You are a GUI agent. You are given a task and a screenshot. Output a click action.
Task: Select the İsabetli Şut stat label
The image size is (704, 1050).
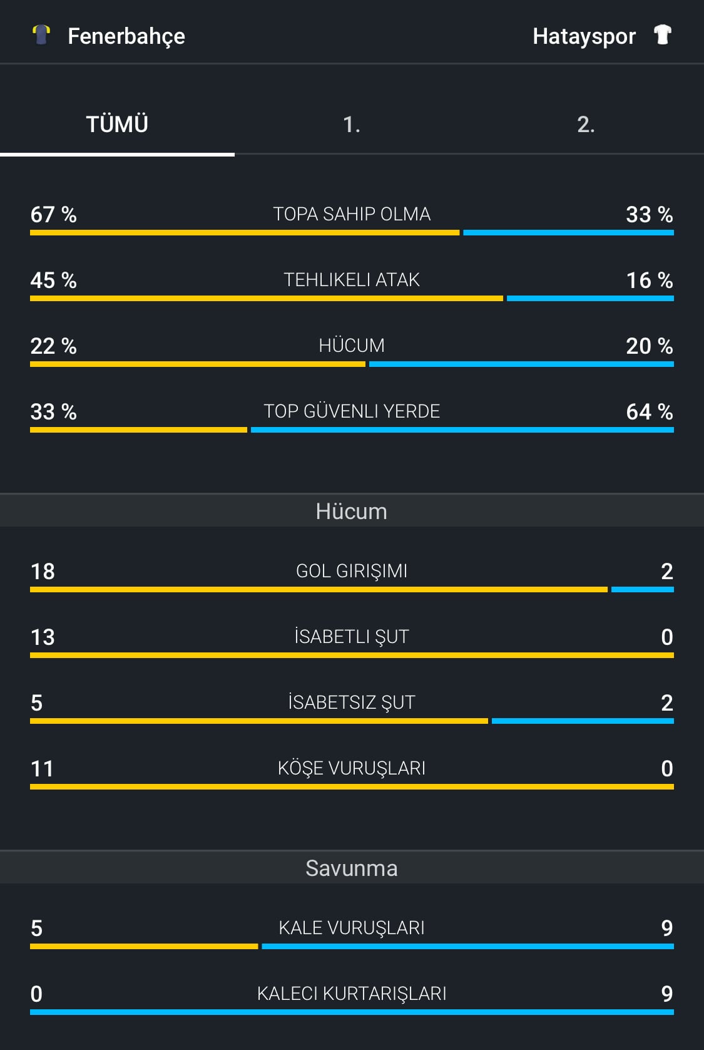pyautogui.click(x=352, y=636)
